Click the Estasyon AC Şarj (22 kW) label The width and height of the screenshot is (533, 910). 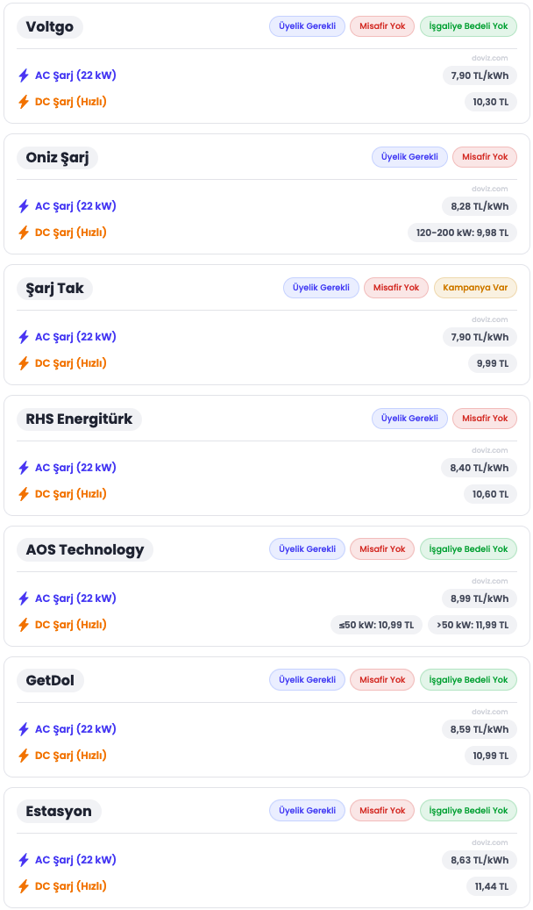point(75,860)
